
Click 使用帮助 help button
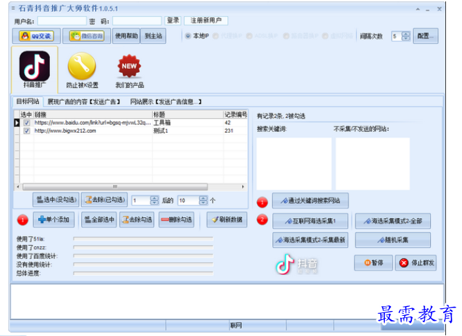[x=126, y=36]
